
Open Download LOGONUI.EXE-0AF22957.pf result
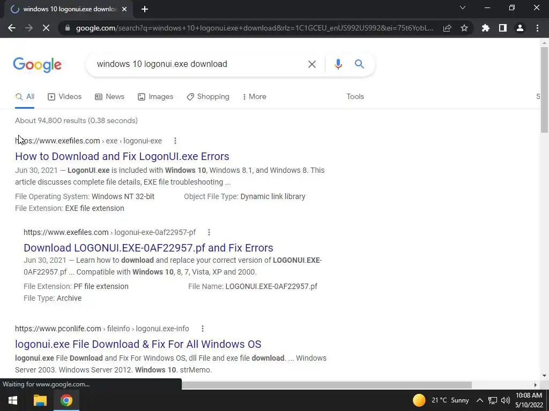pyautogui.click(x=149, y=248)
